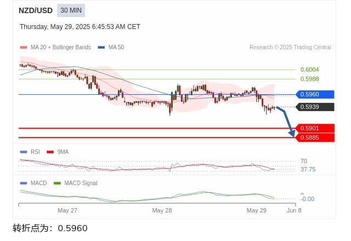Click the May 28 date axis label
This screenshot has width=351, height=241.
tap(162, 210)
